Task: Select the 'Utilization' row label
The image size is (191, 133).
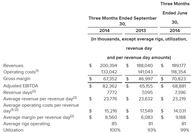Action: point(13,130)
